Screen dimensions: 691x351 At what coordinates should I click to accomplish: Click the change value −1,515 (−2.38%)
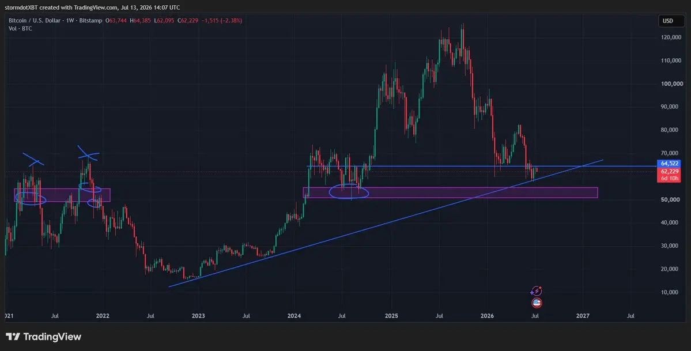pos(222,20)
